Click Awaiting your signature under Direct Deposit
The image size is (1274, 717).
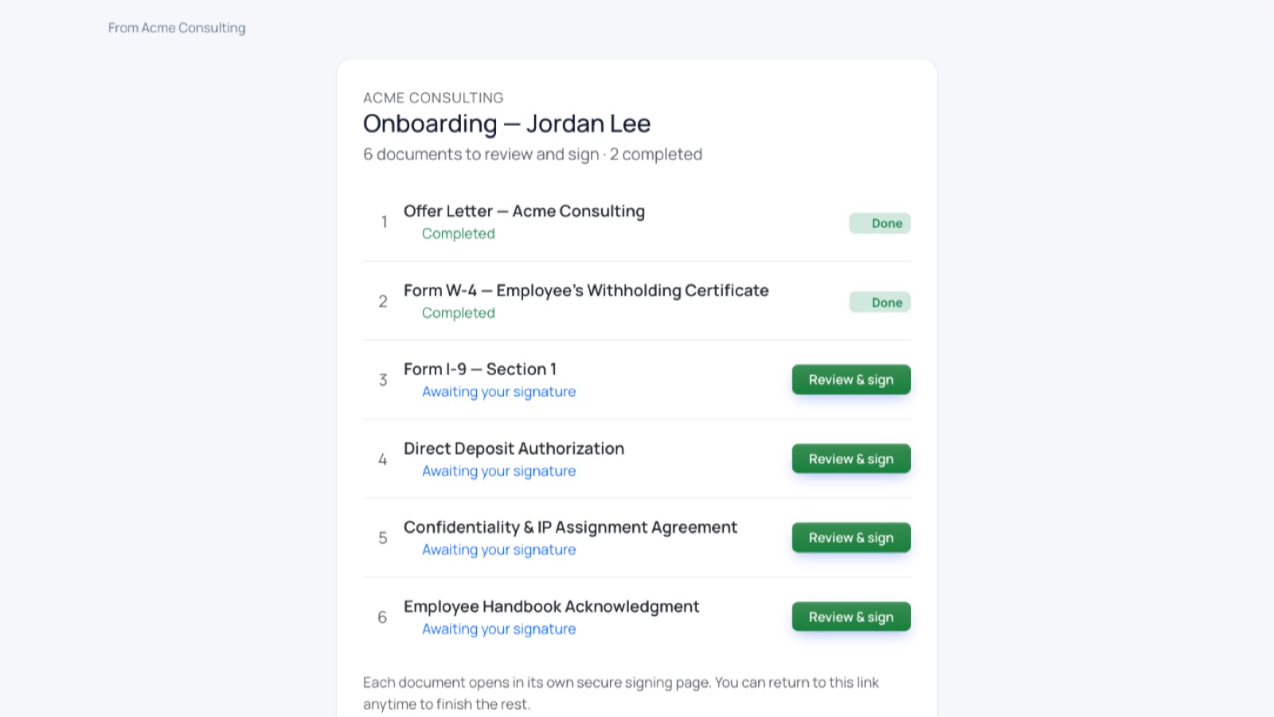499,471
